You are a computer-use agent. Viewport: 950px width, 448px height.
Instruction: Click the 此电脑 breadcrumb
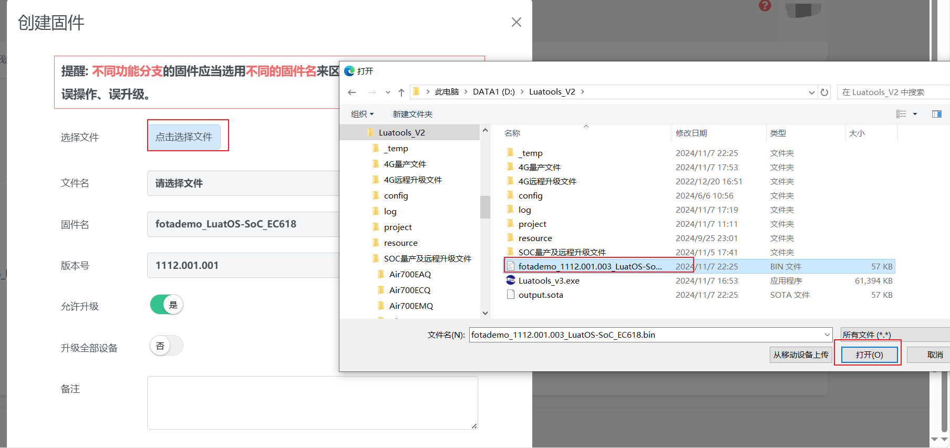tap(447, 92)
